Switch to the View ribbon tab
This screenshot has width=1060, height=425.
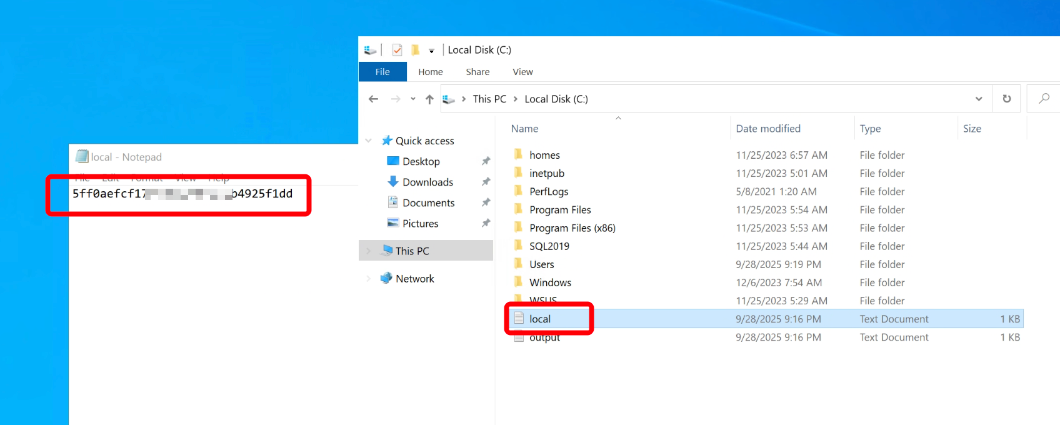(522, 72)
